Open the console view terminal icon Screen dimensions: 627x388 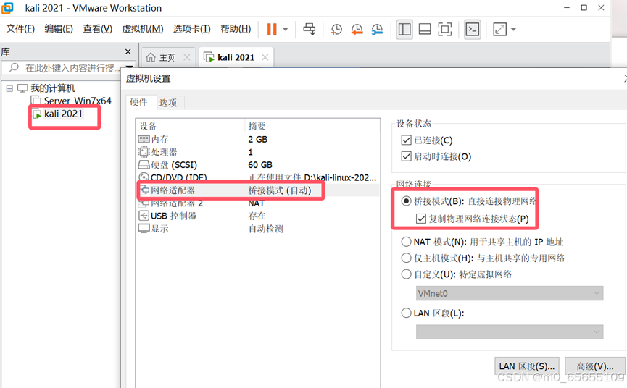coord(473,29)
